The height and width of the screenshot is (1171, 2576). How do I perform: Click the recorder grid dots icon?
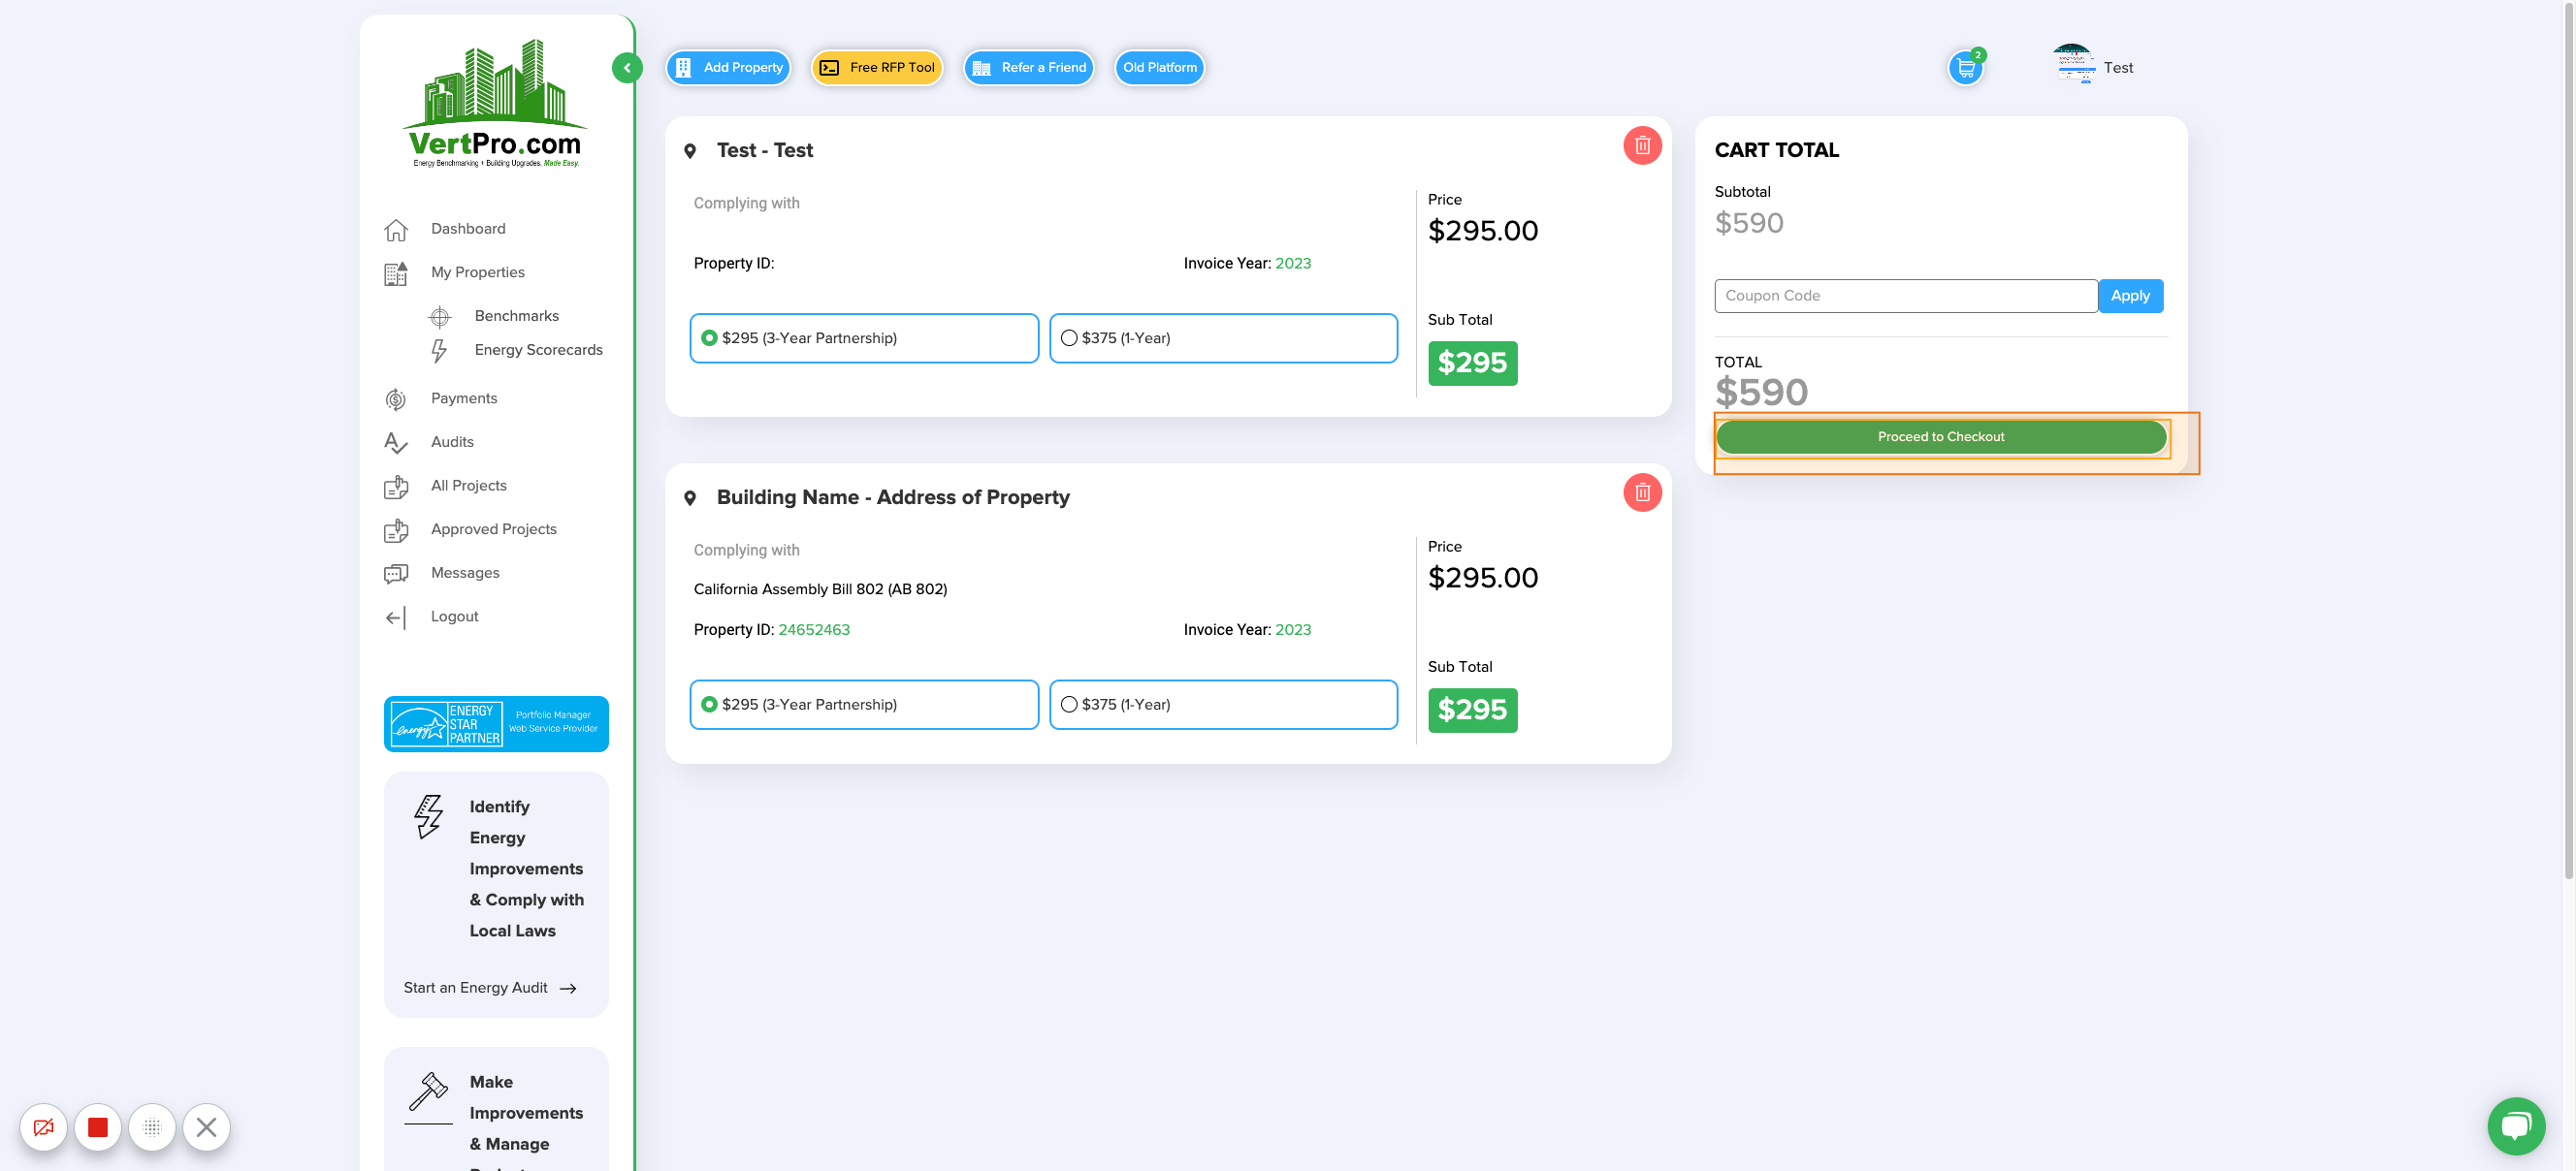coord(152,1128)
